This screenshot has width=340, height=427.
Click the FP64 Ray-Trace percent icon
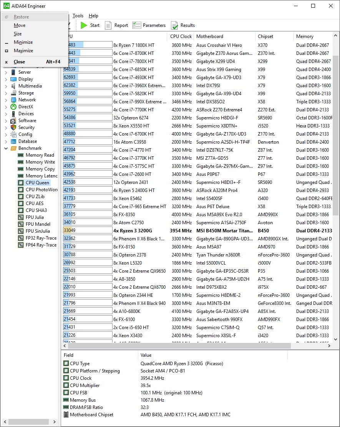[x=21, y=245]
